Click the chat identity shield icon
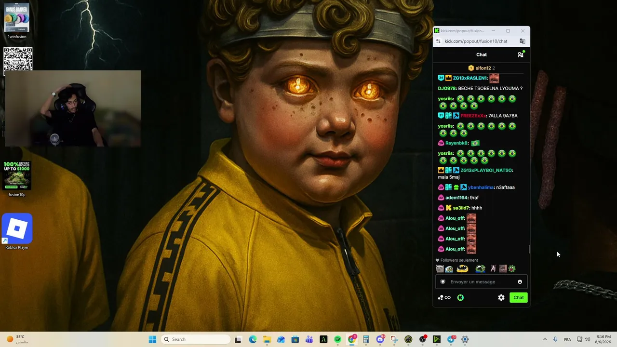The image size is (617, 347). click(443, 282)
